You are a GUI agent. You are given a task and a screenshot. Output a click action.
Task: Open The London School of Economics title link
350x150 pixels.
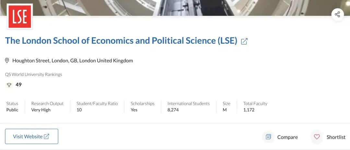point(121,41)
